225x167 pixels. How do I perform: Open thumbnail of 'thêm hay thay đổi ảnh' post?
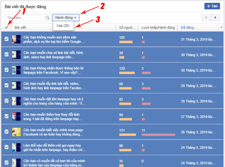tap(16, 116)
